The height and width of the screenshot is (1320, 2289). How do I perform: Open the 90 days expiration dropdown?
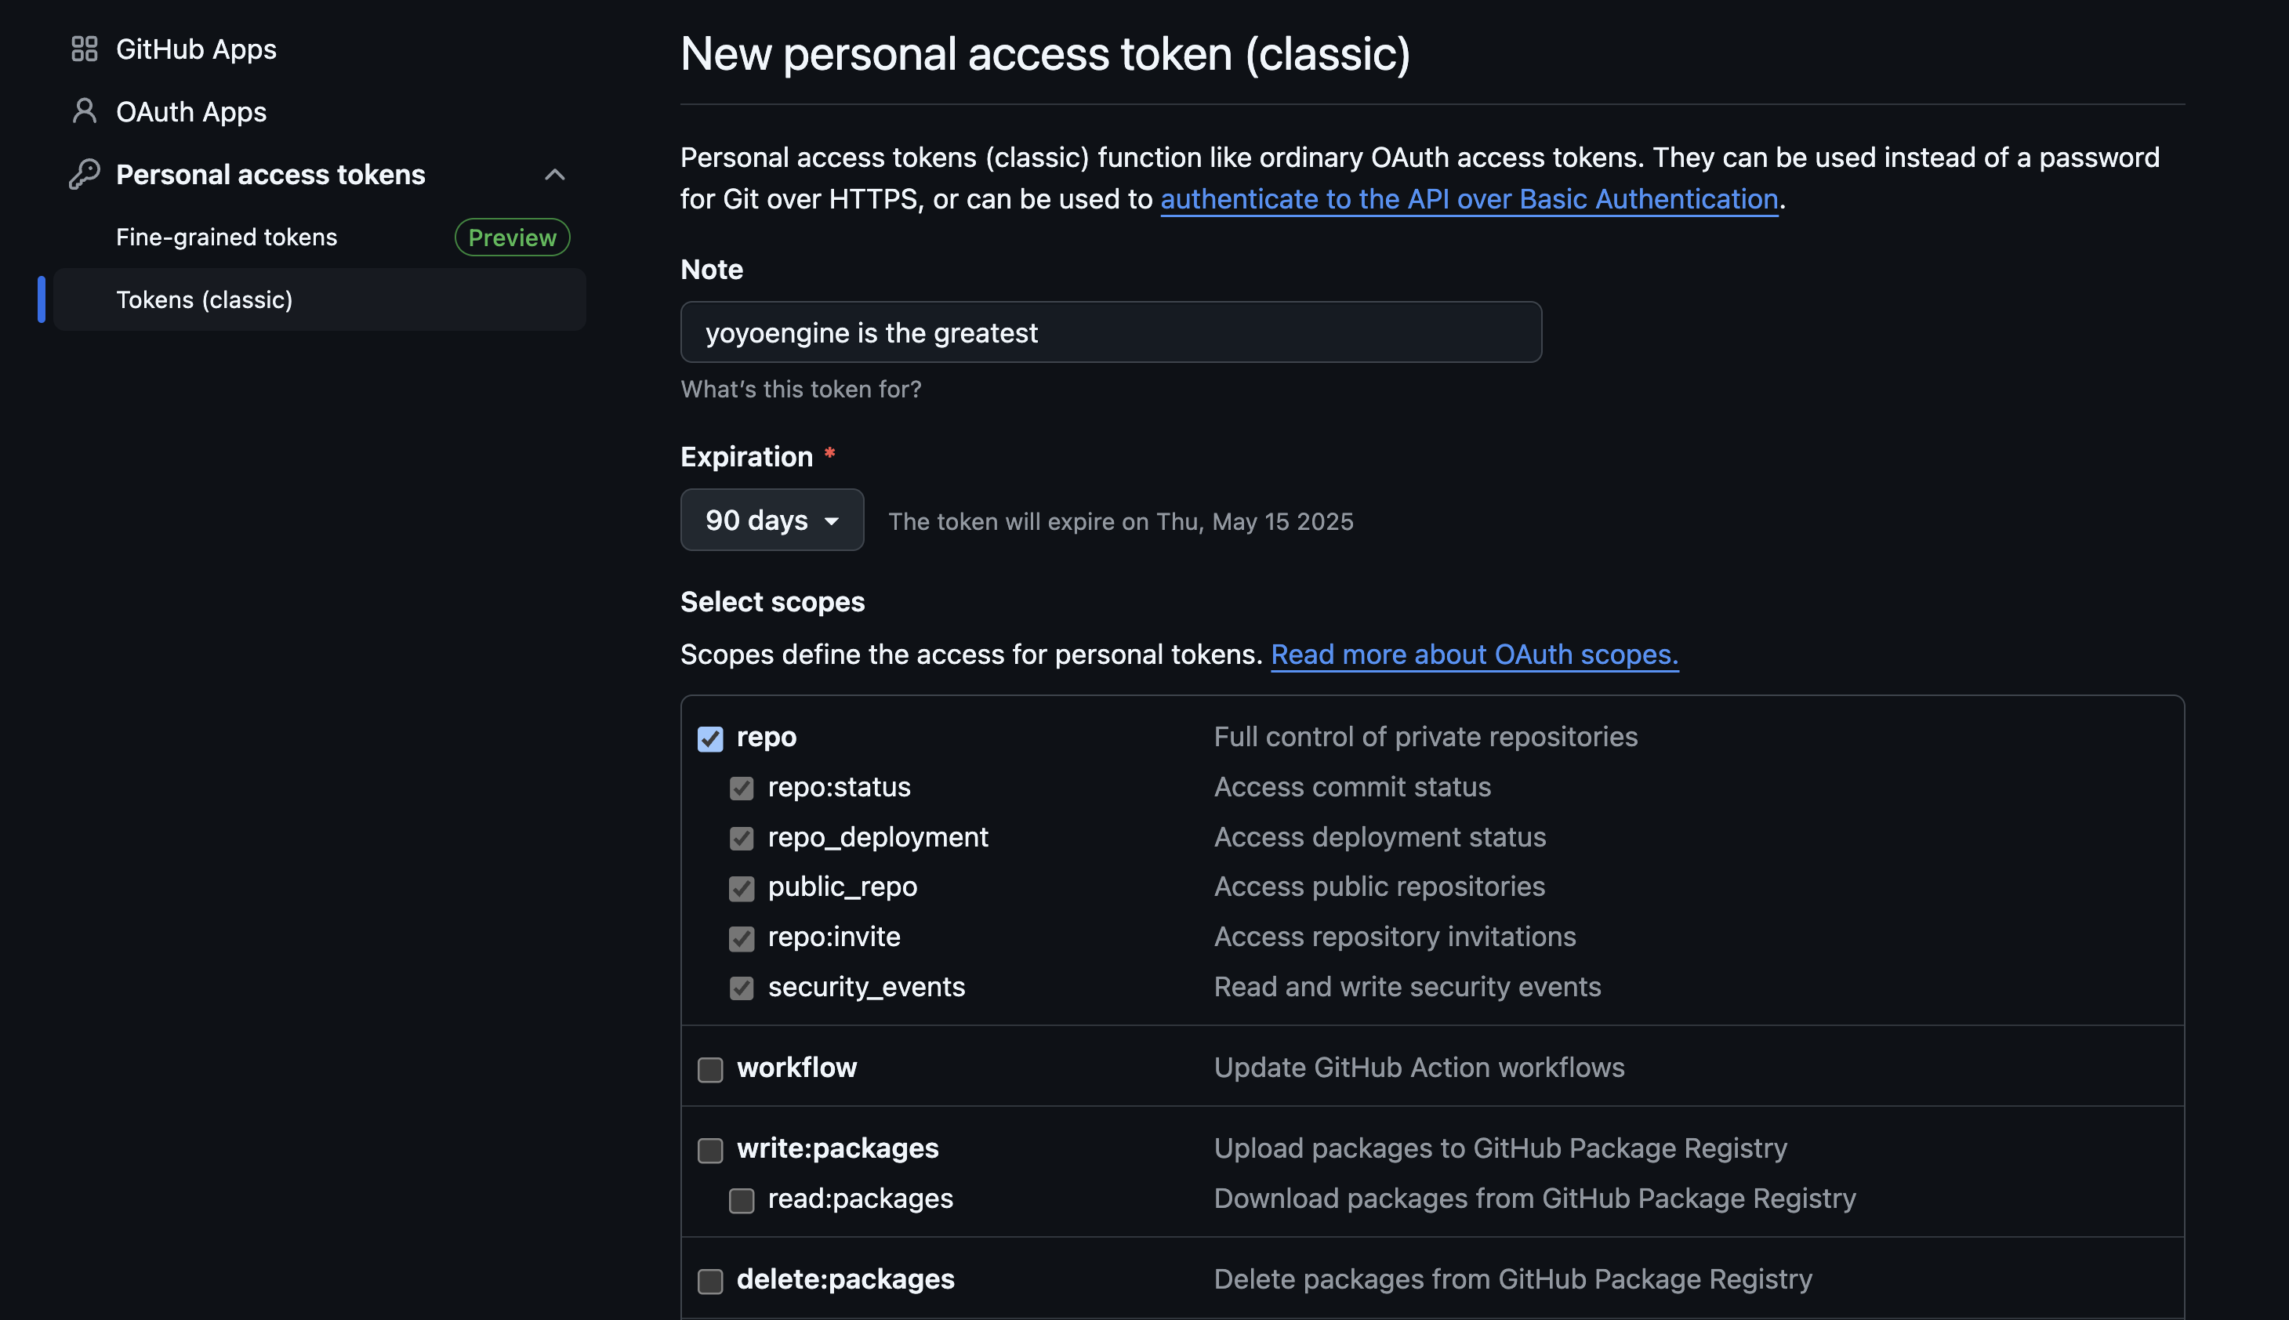[x=771, y=520]
